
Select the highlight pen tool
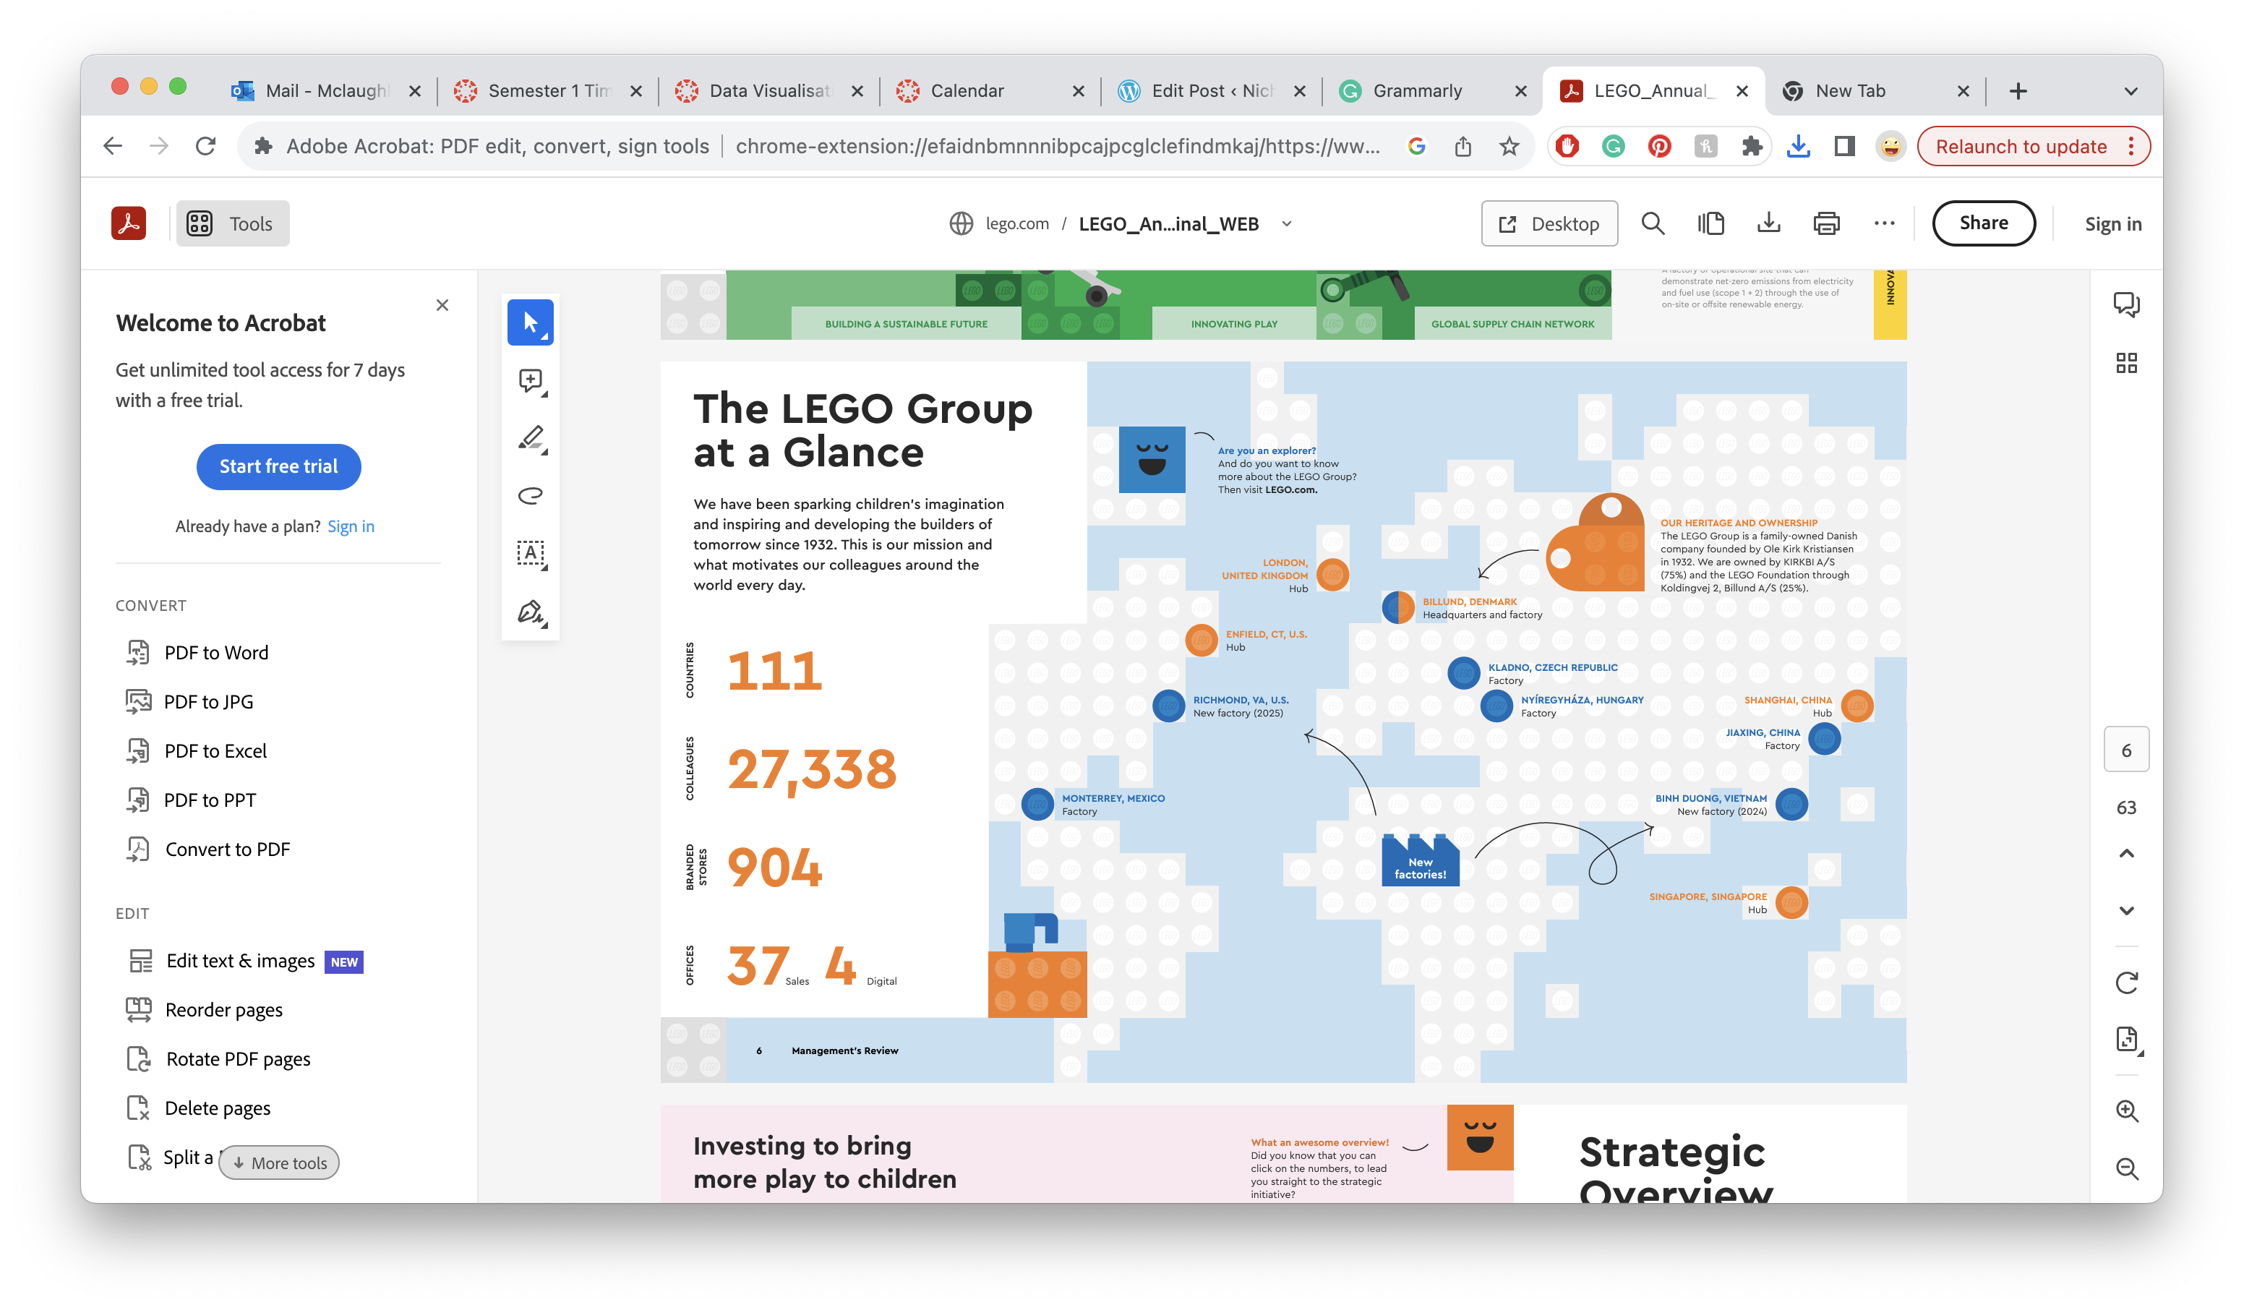pos(531,438)
